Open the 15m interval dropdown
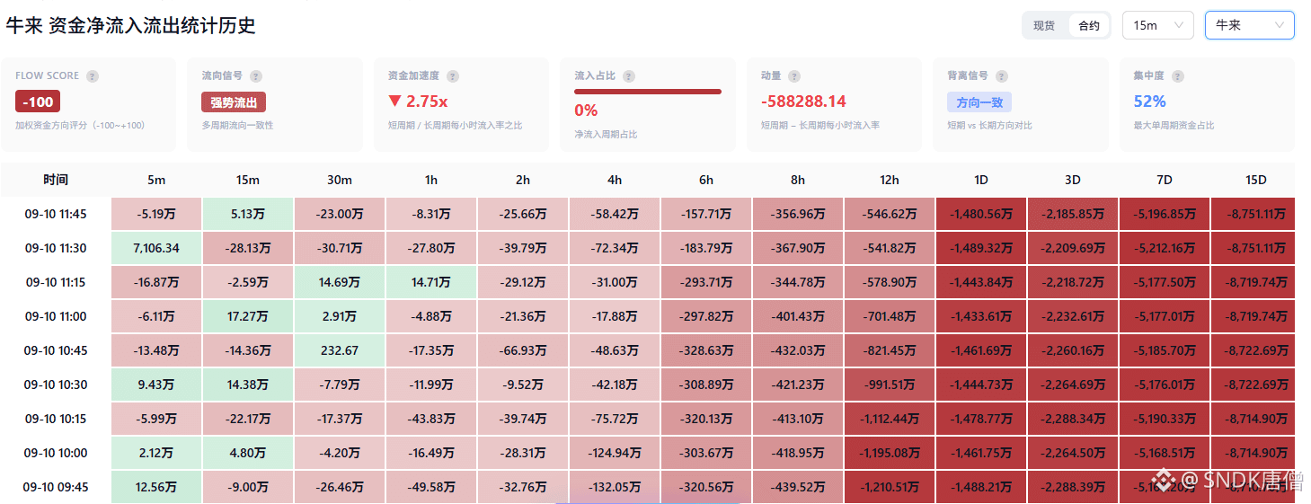The image size is (1311, 504). 1157,25
